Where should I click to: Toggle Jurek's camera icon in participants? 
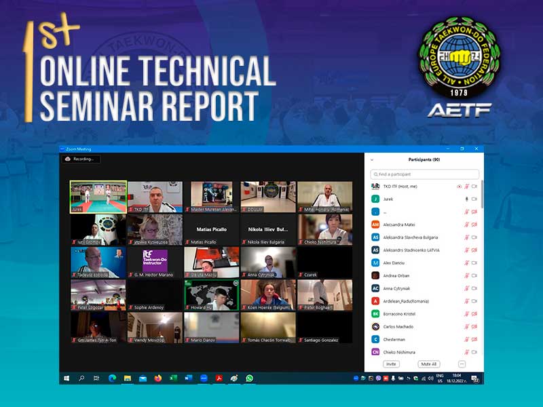coord(474,199)
